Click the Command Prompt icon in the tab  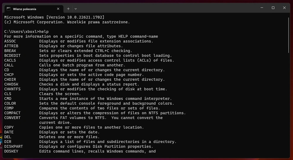tap(8, 9)
